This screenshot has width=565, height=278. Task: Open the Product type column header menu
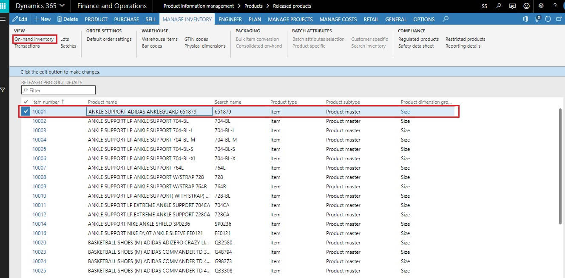pyautogui.click(x=284, y=102)
